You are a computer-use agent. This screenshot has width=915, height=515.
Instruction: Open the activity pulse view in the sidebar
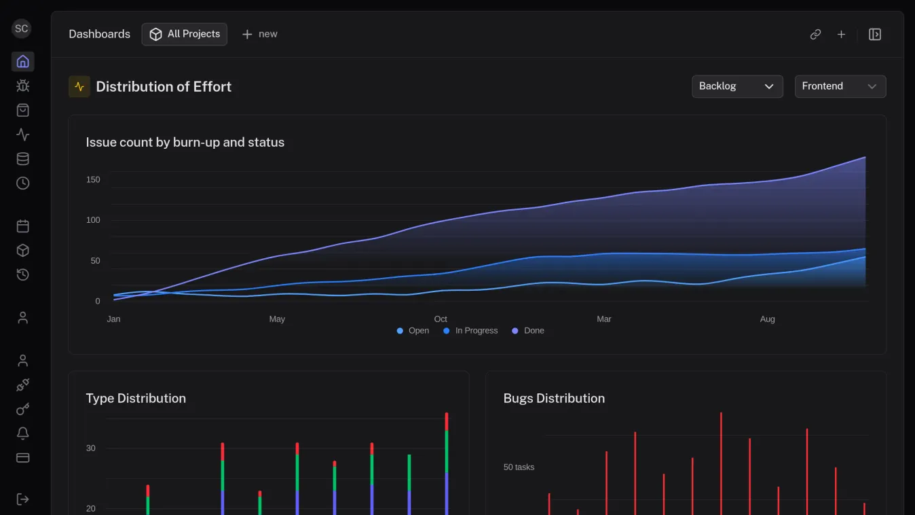click(22, 135)
